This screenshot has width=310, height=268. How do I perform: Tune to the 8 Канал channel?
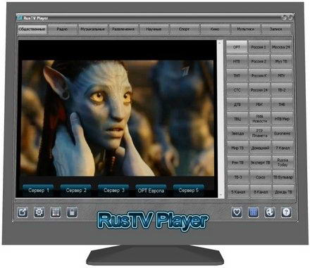click(261, 192)
